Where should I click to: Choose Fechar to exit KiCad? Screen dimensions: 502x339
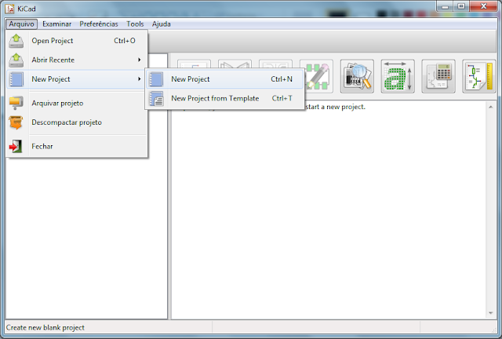[77, 147]
